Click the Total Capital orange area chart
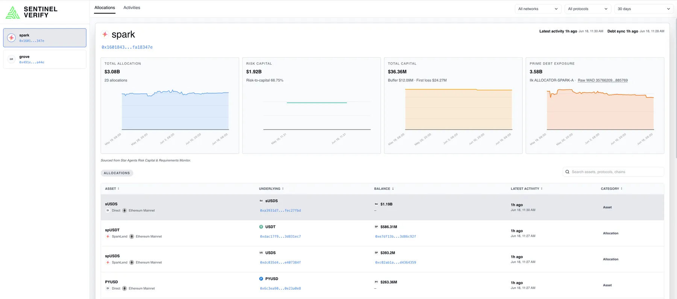Viewport: 677px width, 299px height. 458,109
